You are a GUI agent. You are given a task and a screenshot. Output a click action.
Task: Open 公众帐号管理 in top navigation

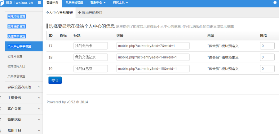click(x=74, y=2)
